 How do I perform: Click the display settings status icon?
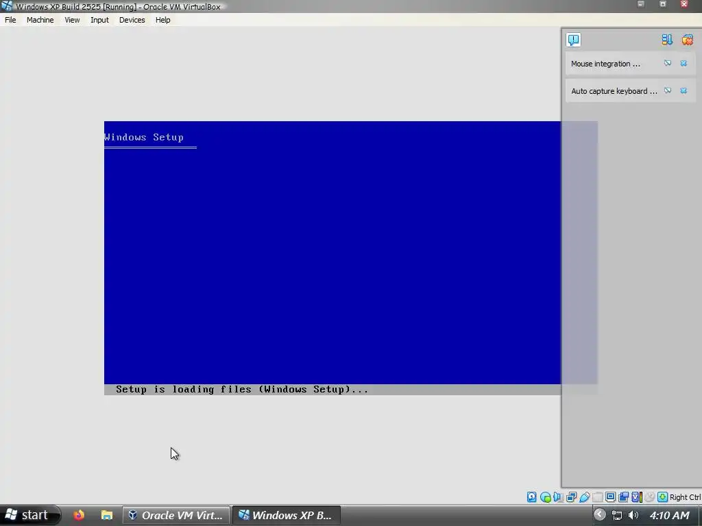pos(610,497)
